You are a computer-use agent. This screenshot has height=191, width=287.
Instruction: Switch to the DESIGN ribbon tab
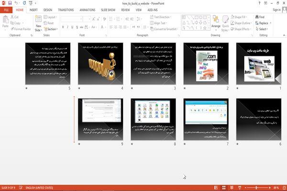click(x=48, y=10)
